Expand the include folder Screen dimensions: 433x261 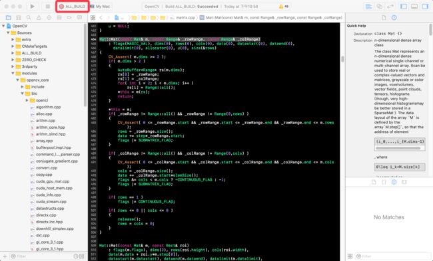coord(22,87)
